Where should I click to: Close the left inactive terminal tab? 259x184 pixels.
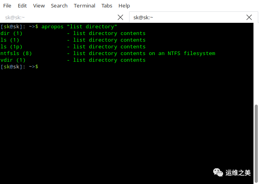click(x=121, y=17)
